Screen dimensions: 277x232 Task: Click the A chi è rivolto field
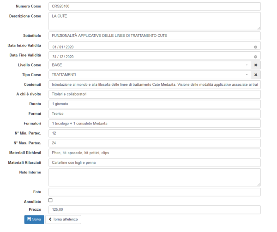(154, 94)
